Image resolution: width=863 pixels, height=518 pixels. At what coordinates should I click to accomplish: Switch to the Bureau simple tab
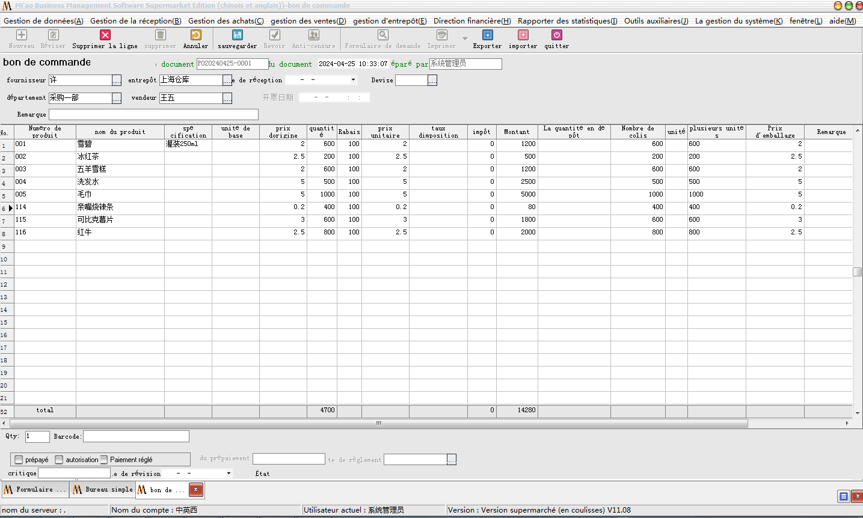(102, 490)
